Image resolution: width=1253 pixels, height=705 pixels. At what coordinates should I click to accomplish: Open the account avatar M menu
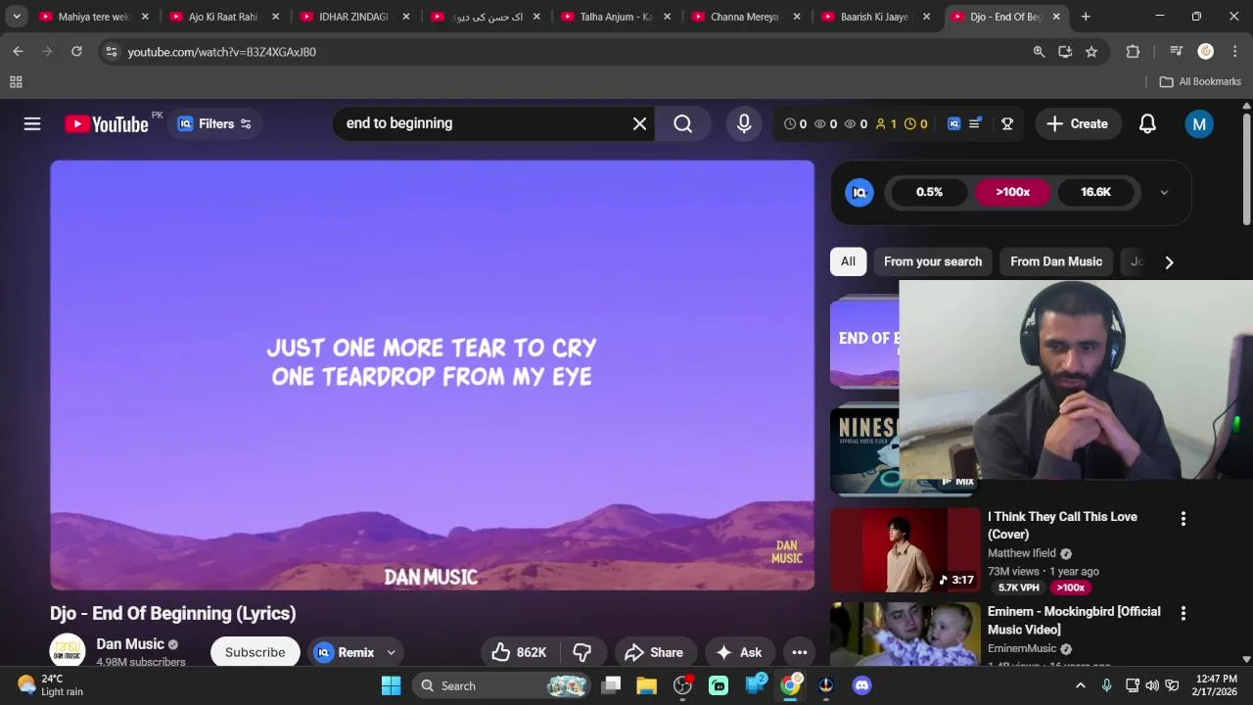tap(1199, 123)
